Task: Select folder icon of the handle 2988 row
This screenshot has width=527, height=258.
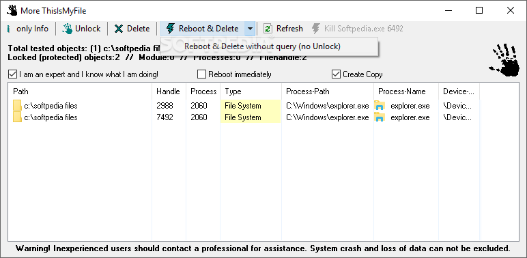Action: (18, 106)
